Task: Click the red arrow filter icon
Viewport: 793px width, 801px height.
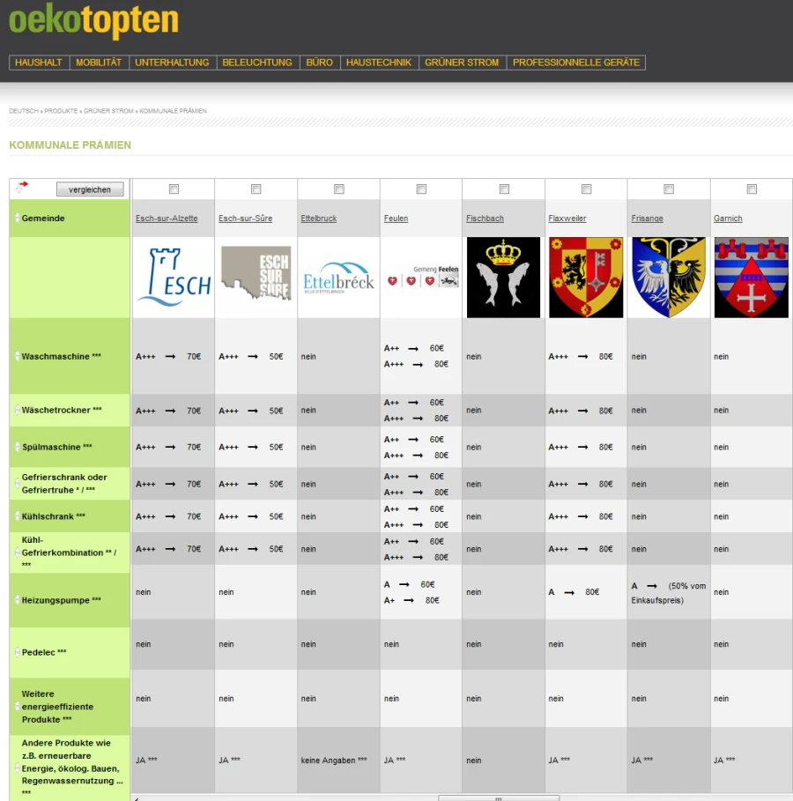Action: [x=22, y=186]
